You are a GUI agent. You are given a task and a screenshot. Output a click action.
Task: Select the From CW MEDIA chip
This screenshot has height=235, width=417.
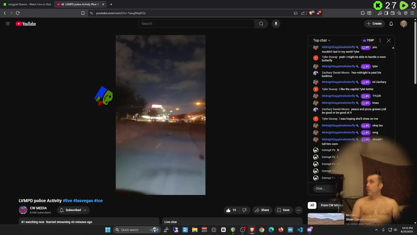[x=332, y=205]
